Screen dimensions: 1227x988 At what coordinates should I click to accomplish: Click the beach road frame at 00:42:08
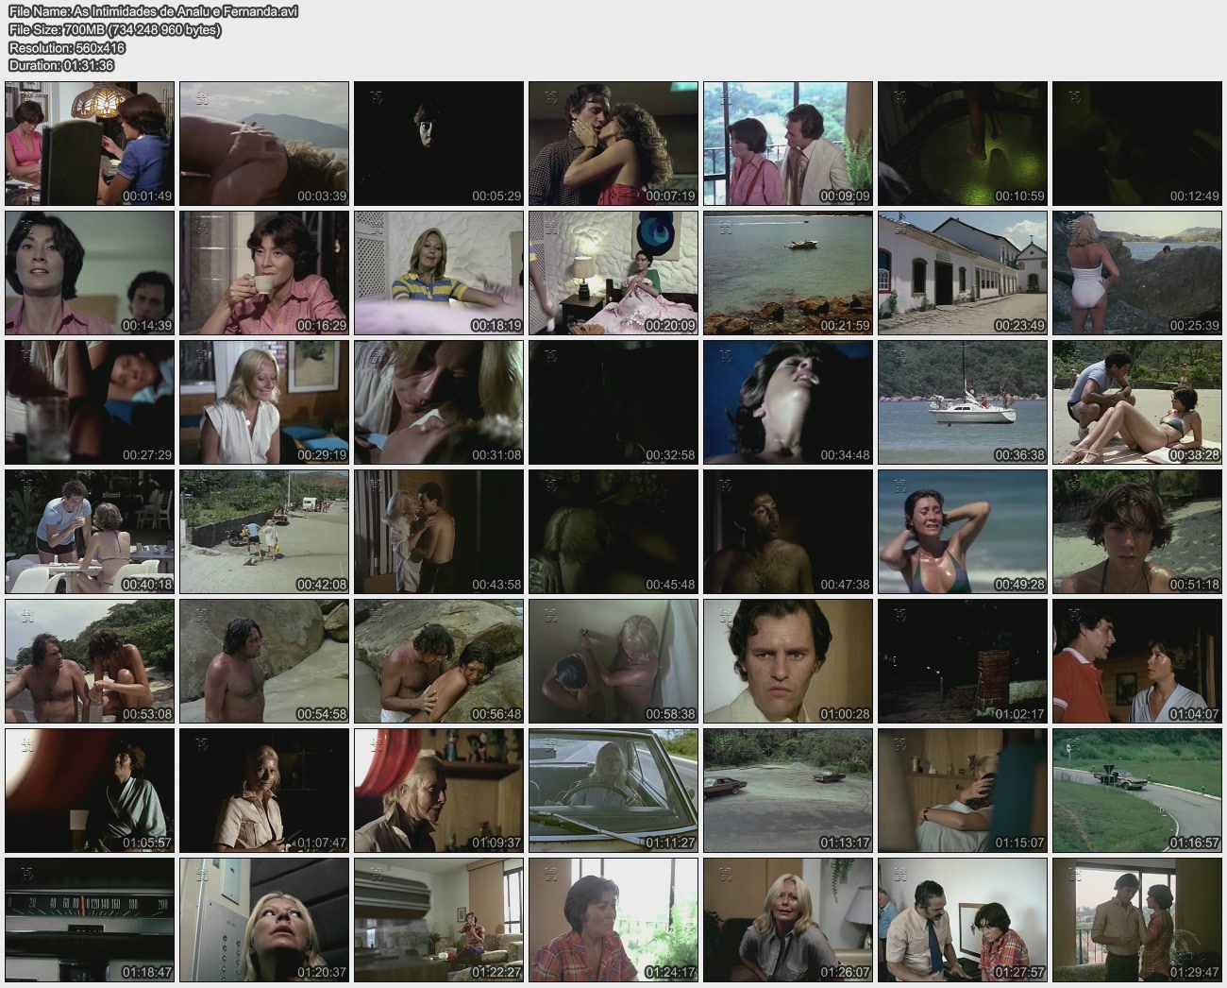click(264, 532)
